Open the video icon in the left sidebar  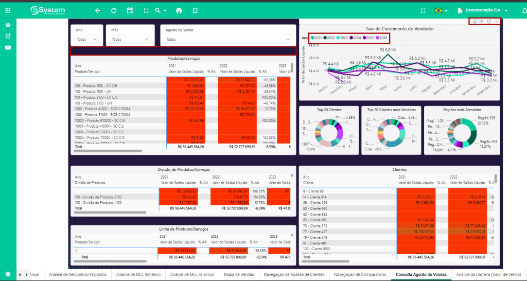click(x=8, y=47)
